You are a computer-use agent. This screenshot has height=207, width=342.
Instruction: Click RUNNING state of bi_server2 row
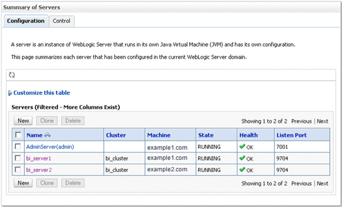[209, 170]
